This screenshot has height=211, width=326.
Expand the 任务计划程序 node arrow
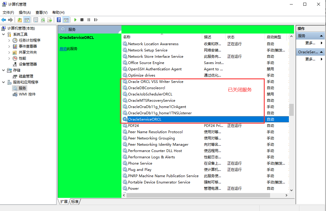9,40
